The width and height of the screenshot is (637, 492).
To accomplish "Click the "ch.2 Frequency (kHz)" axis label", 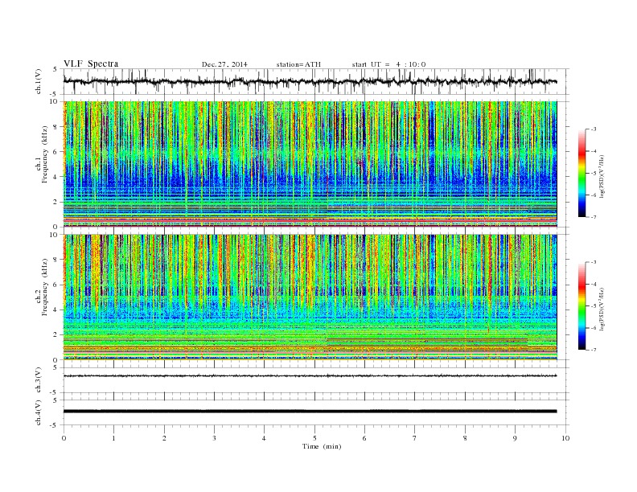I will [42, 286].
